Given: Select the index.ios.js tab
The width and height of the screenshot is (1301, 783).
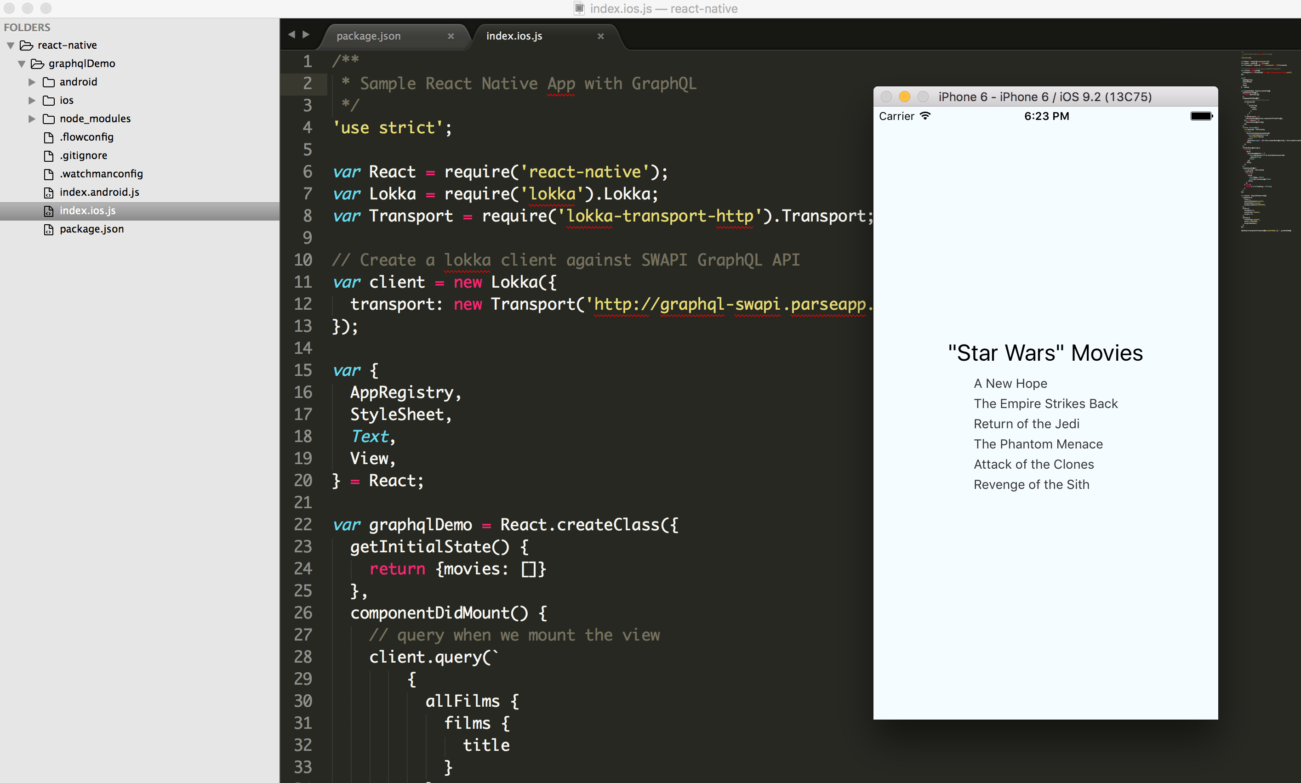Looking at the screenshot, I should [514, 36].
